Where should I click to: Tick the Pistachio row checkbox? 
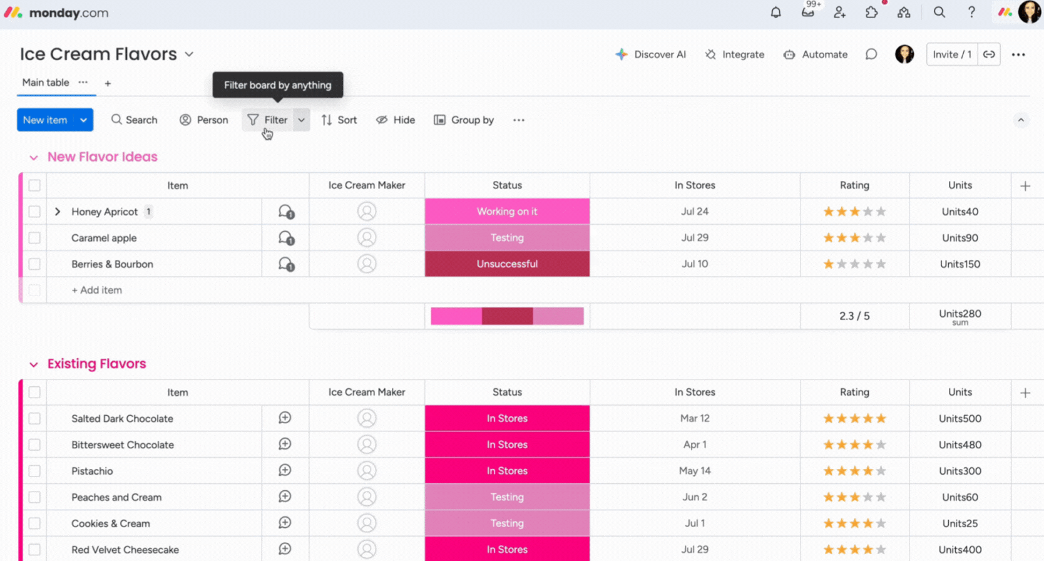pyautogui.click(x=34, y=471)
